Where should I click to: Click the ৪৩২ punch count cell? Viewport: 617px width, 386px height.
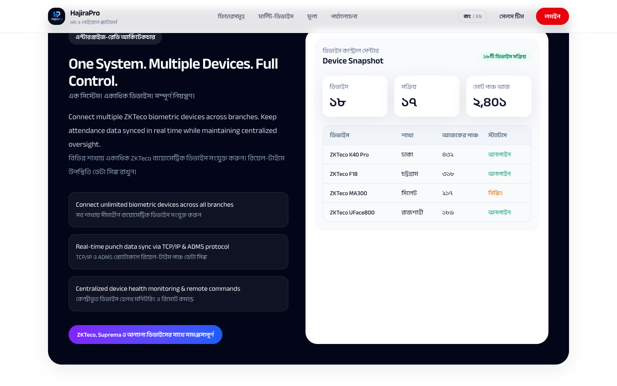click(448, 155)
